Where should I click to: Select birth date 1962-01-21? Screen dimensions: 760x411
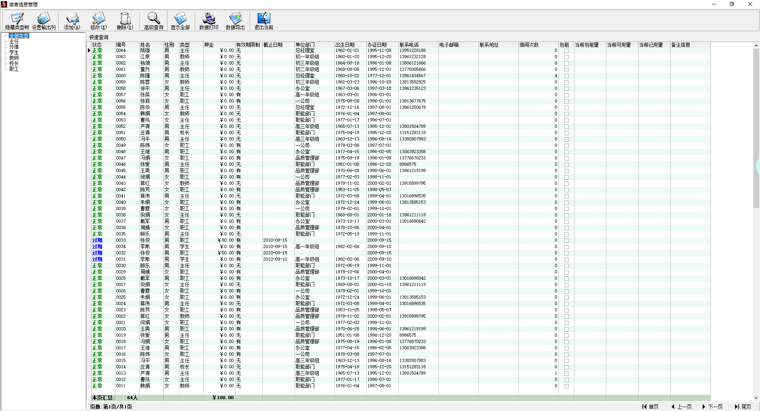point(347,51)
